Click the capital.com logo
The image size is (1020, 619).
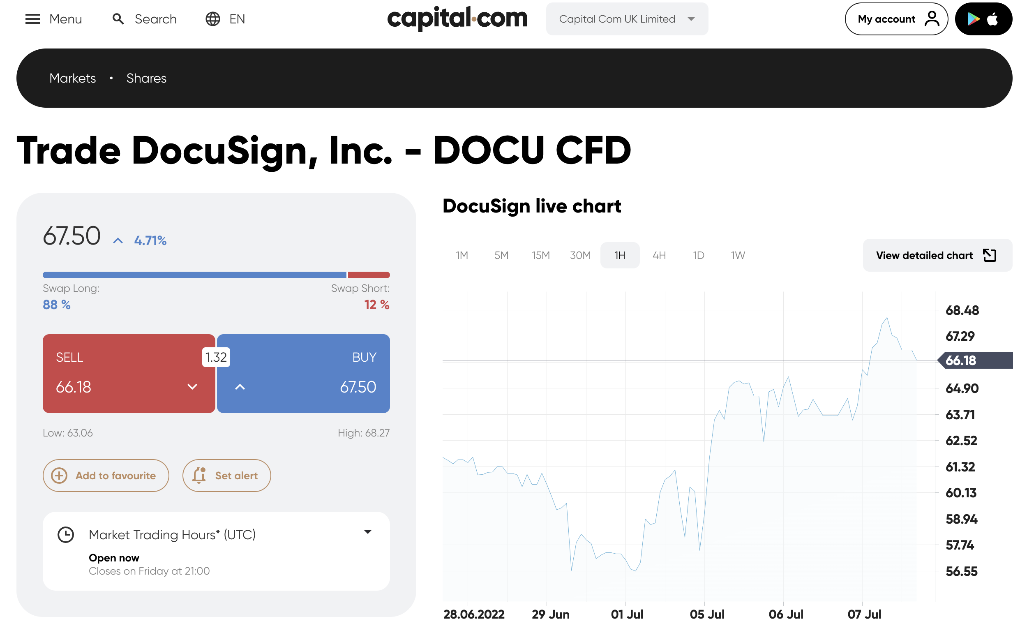(x=457, y=19)
